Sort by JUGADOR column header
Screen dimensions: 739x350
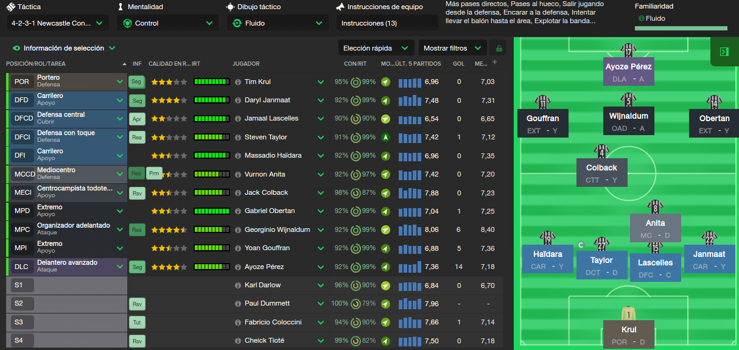point(246,64)
